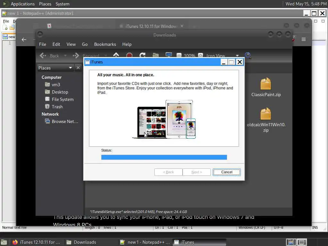This screenshot has height=246, width=328.
Task: Open the Help menu in Downloads window
Action: (127, 44)
